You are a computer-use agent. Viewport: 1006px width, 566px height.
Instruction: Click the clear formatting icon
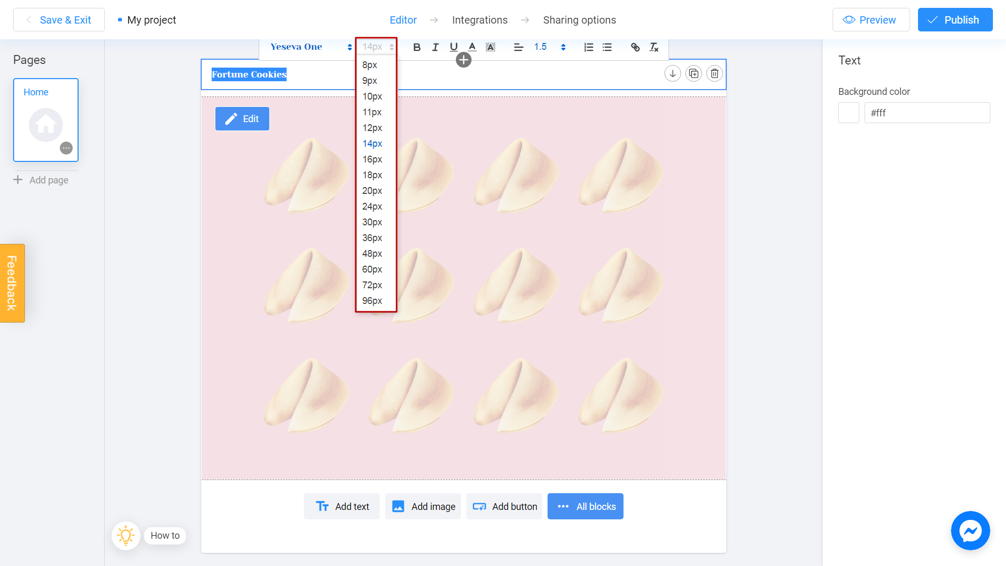(x=653, y=47)
